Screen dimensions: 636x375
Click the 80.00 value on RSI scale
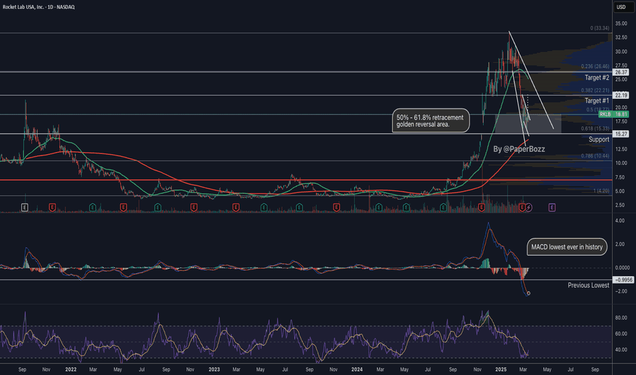(x=621, y=318)
